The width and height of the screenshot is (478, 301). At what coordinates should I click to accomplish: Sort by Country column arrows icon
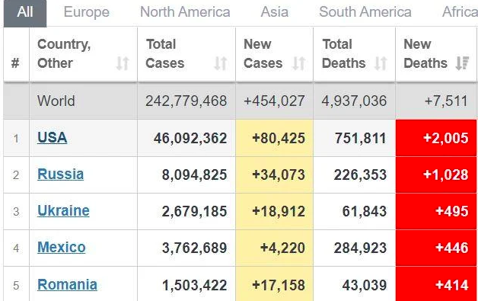[123, 63]
